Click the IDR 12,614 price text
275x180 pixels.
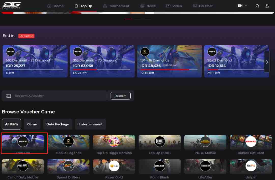click(217, 66)
